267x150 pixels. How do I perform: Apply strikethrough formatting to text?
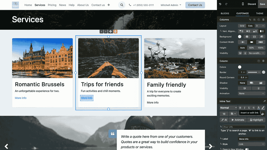pyautogui.click(x=254, y=108)
